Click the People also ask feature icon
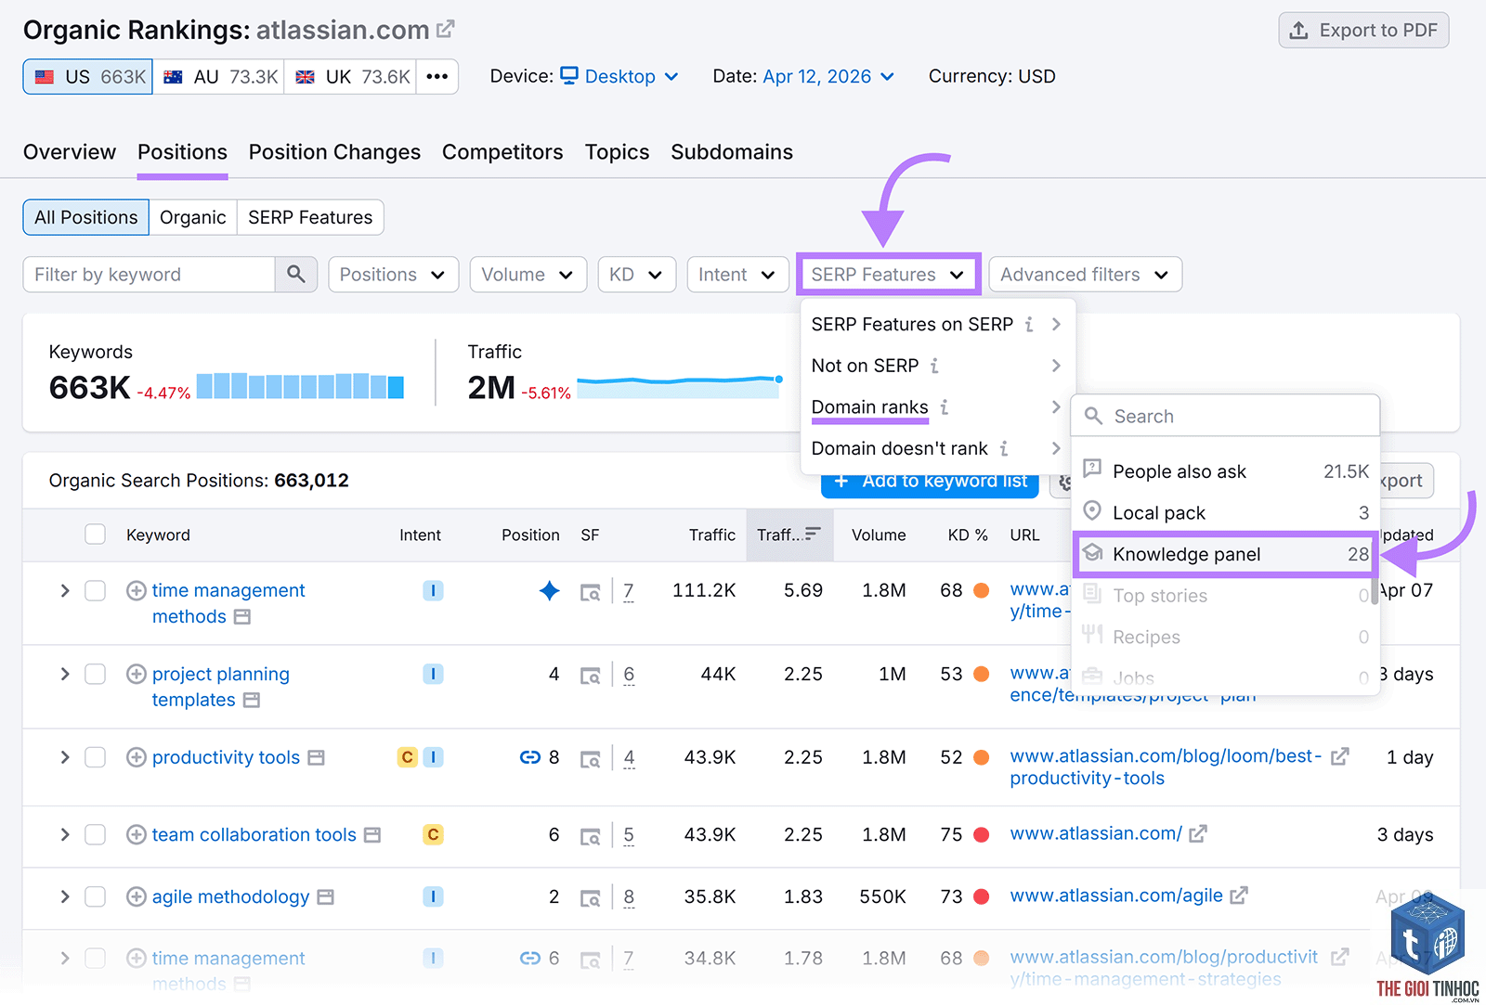 point(1093,470)
